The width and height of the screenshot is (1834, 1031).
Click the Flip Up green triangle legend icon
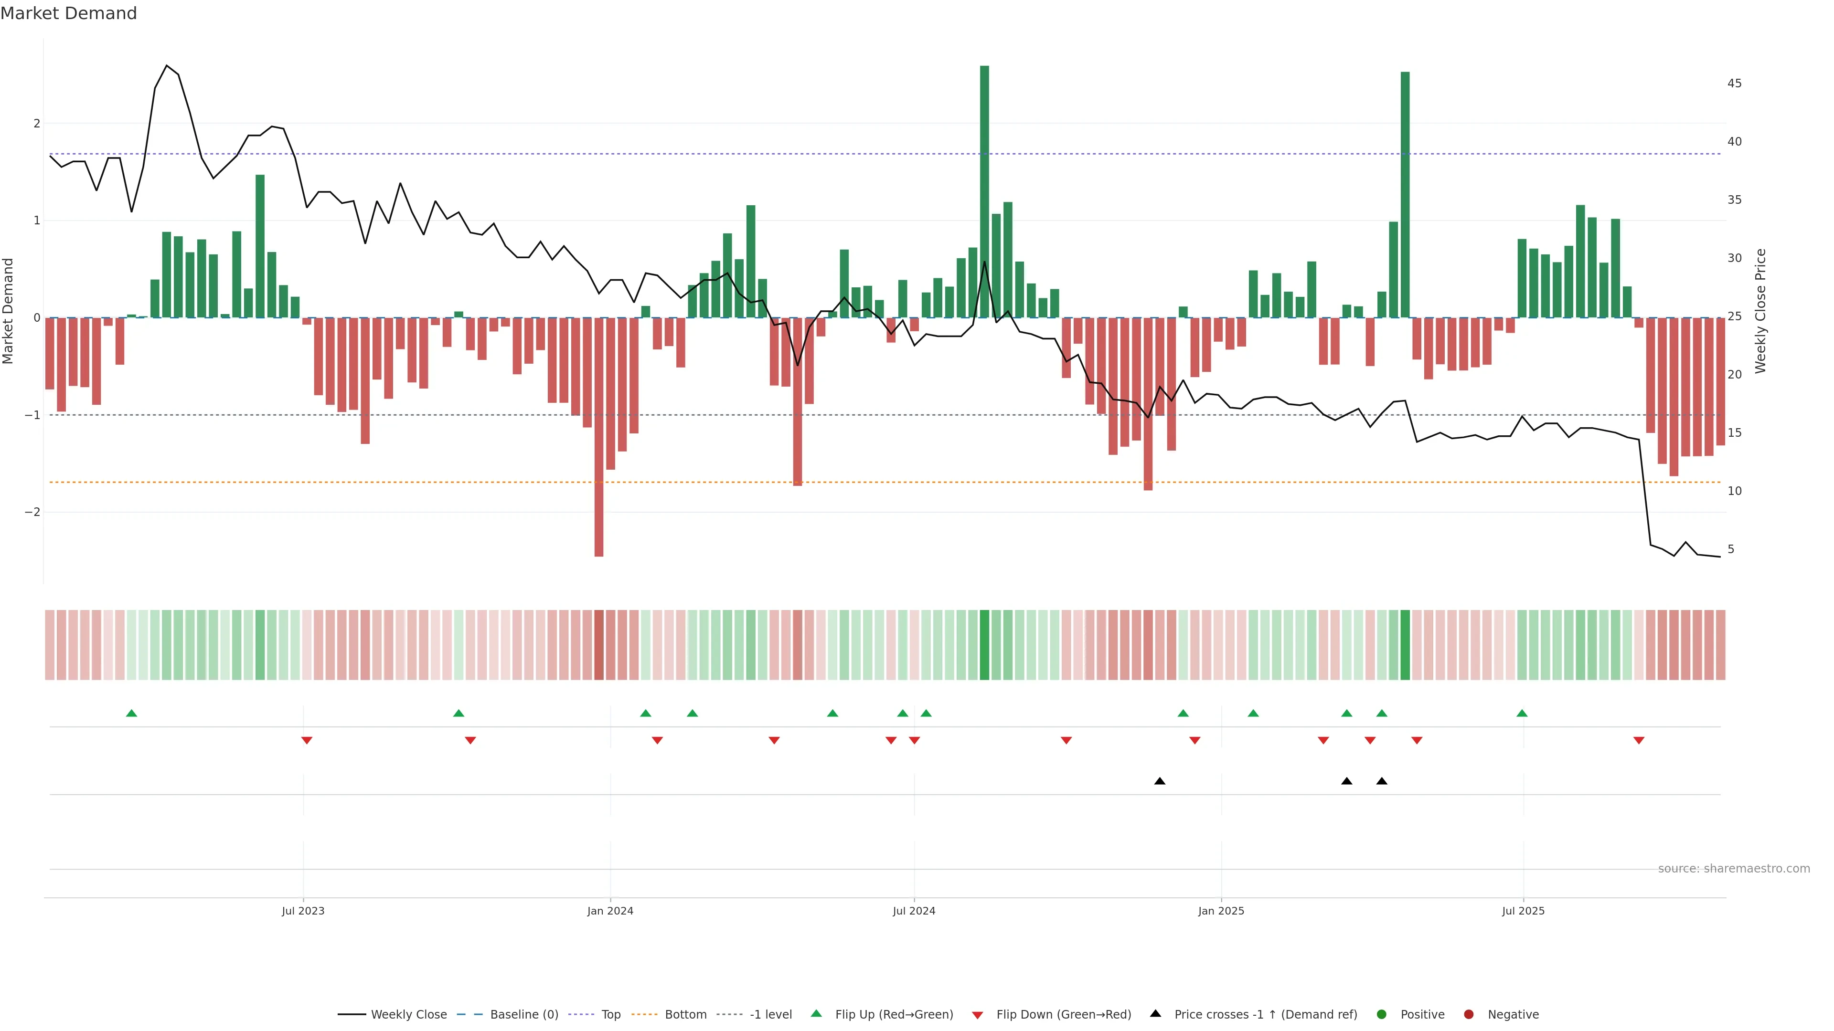click(816, 1013)
